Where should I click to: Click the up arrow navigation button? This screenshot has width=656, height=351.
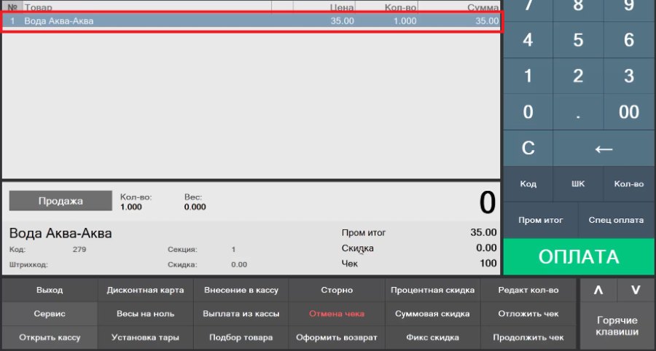coord(598,290)
